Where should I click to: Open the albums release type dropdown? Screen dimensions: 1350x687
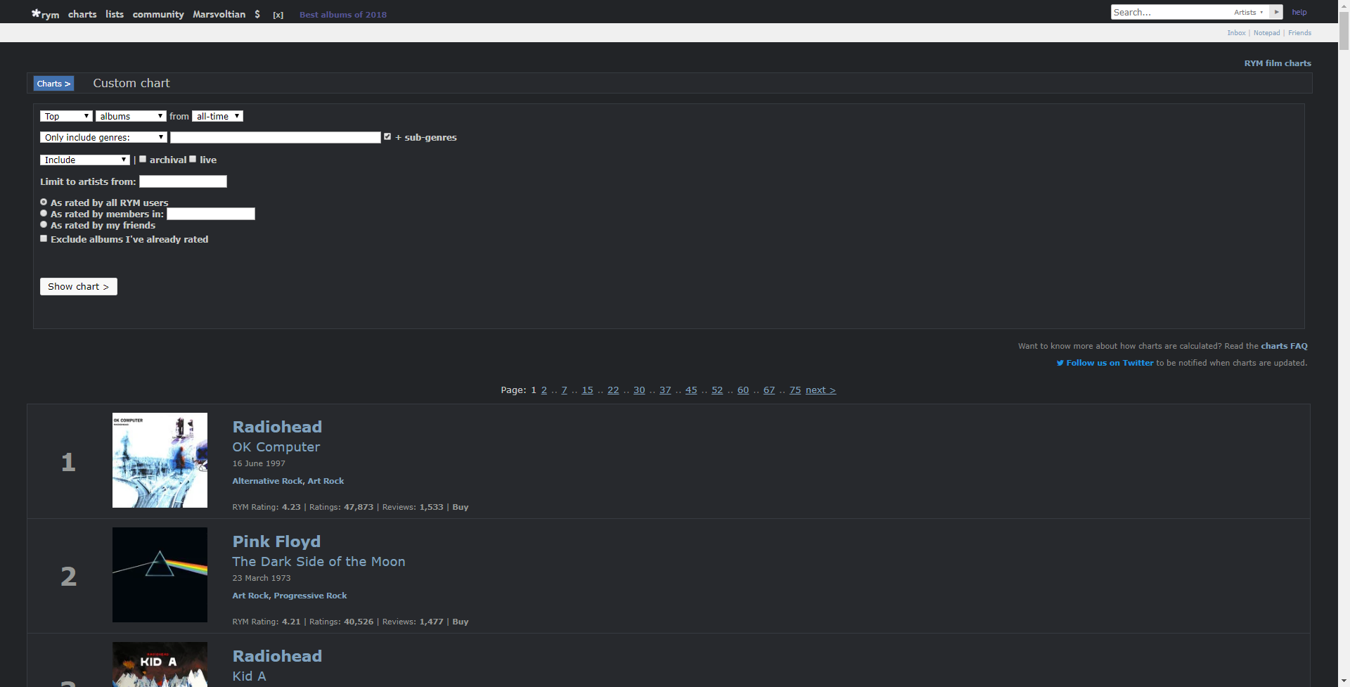[x=131, y=116]
